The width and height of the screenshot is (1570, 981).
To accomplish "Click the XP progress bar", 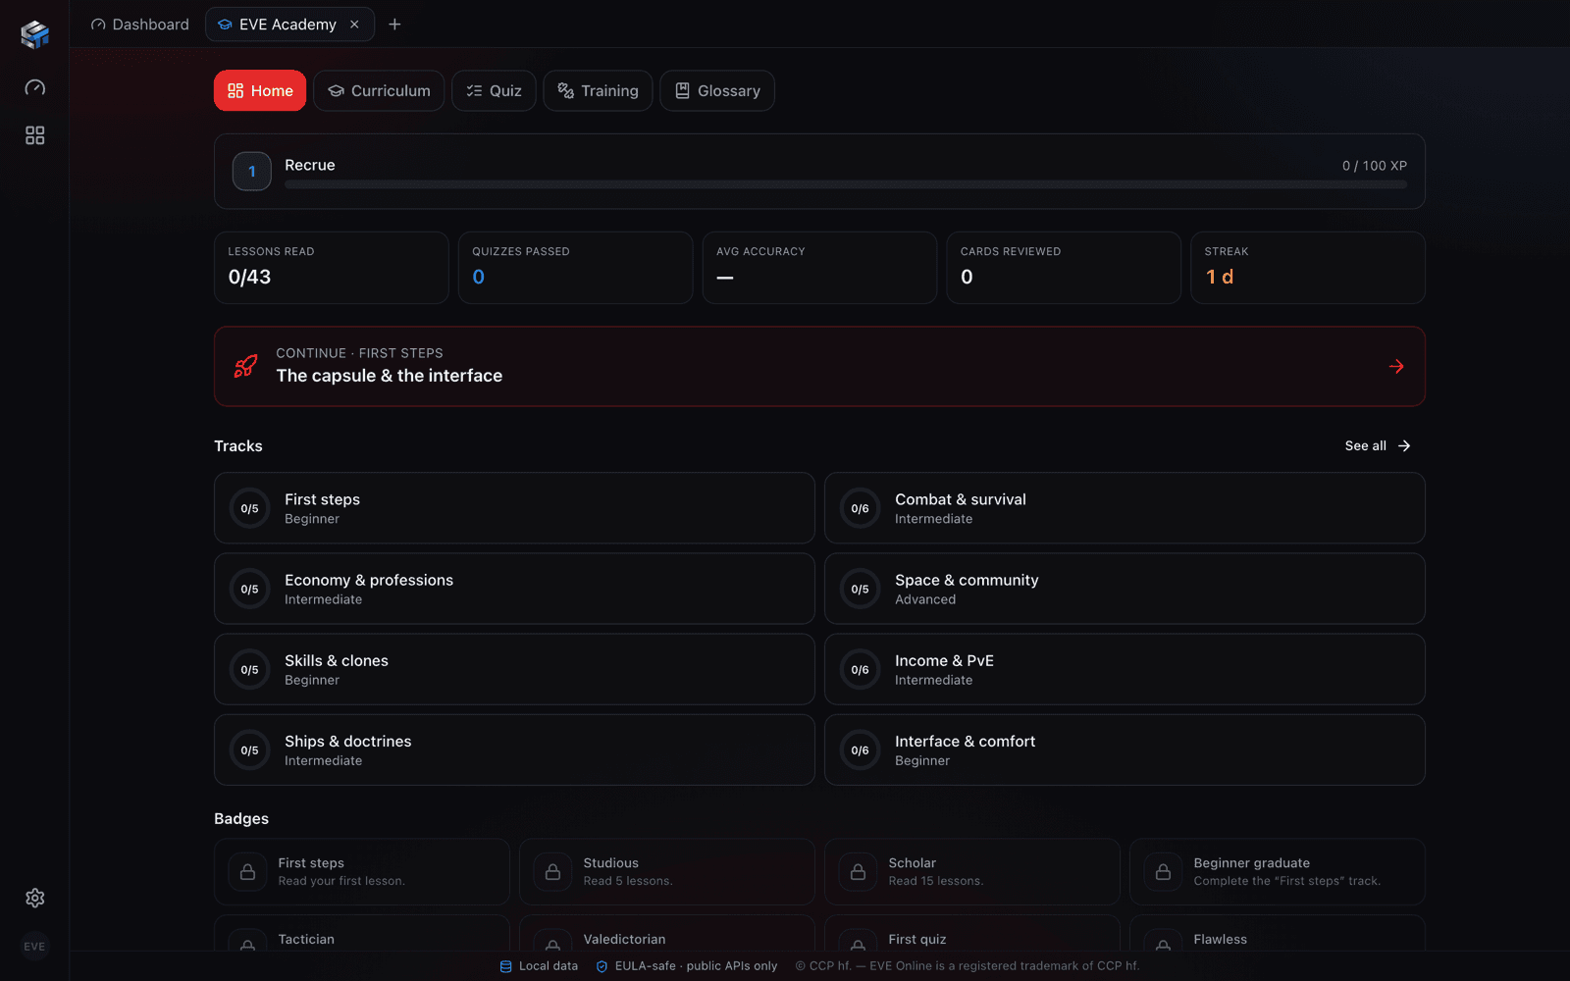I will 846,184.
